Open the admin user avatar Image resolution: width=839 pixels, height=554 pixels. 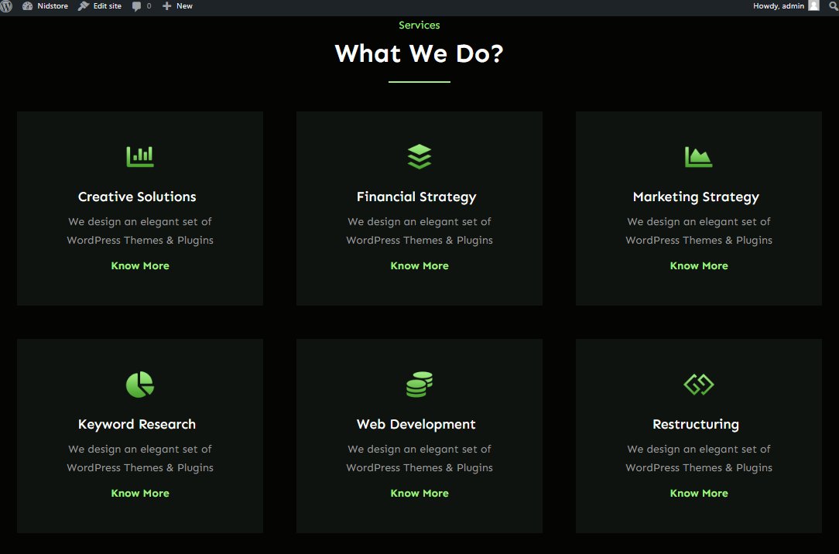pyautogui.click(x=814, y=6)
